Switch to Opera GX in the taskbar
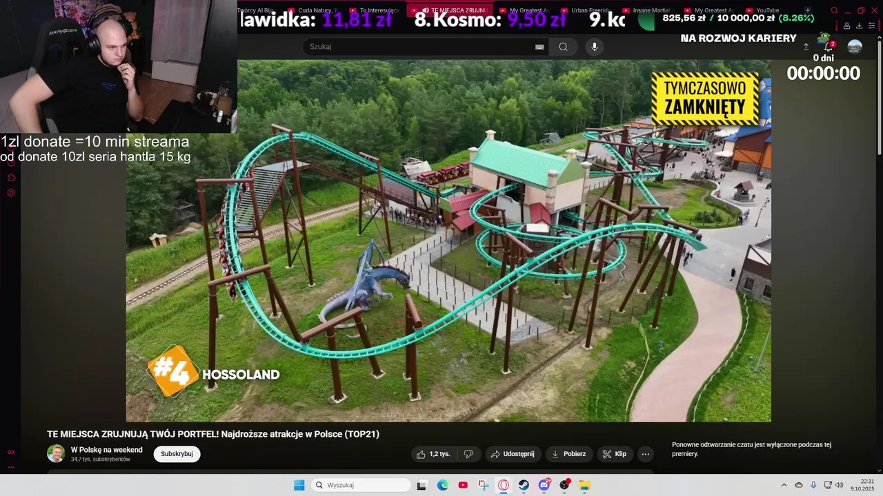 (504, 485)
